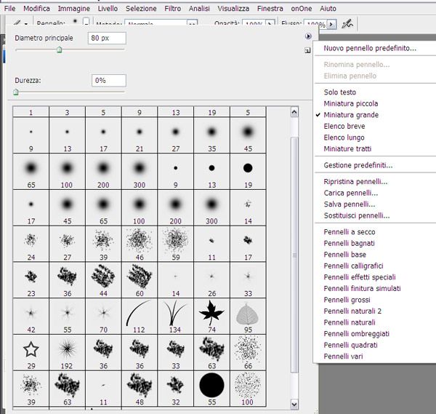The height and width of the screenshot is (414, 436).
Task: Choose the soft round brush 35
Action: coord(211,135)
